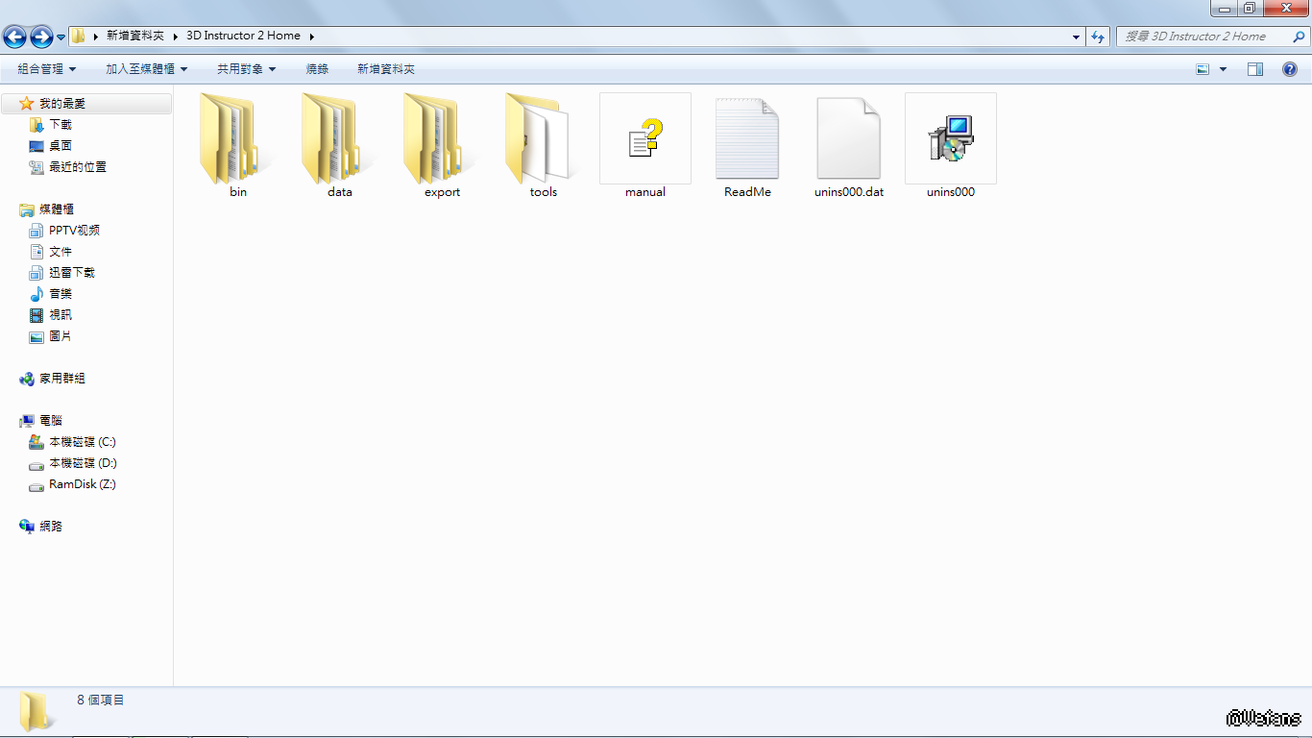Open the 加入至媒體櫃 menu
1312x738 pixels.
click(146, 69)
